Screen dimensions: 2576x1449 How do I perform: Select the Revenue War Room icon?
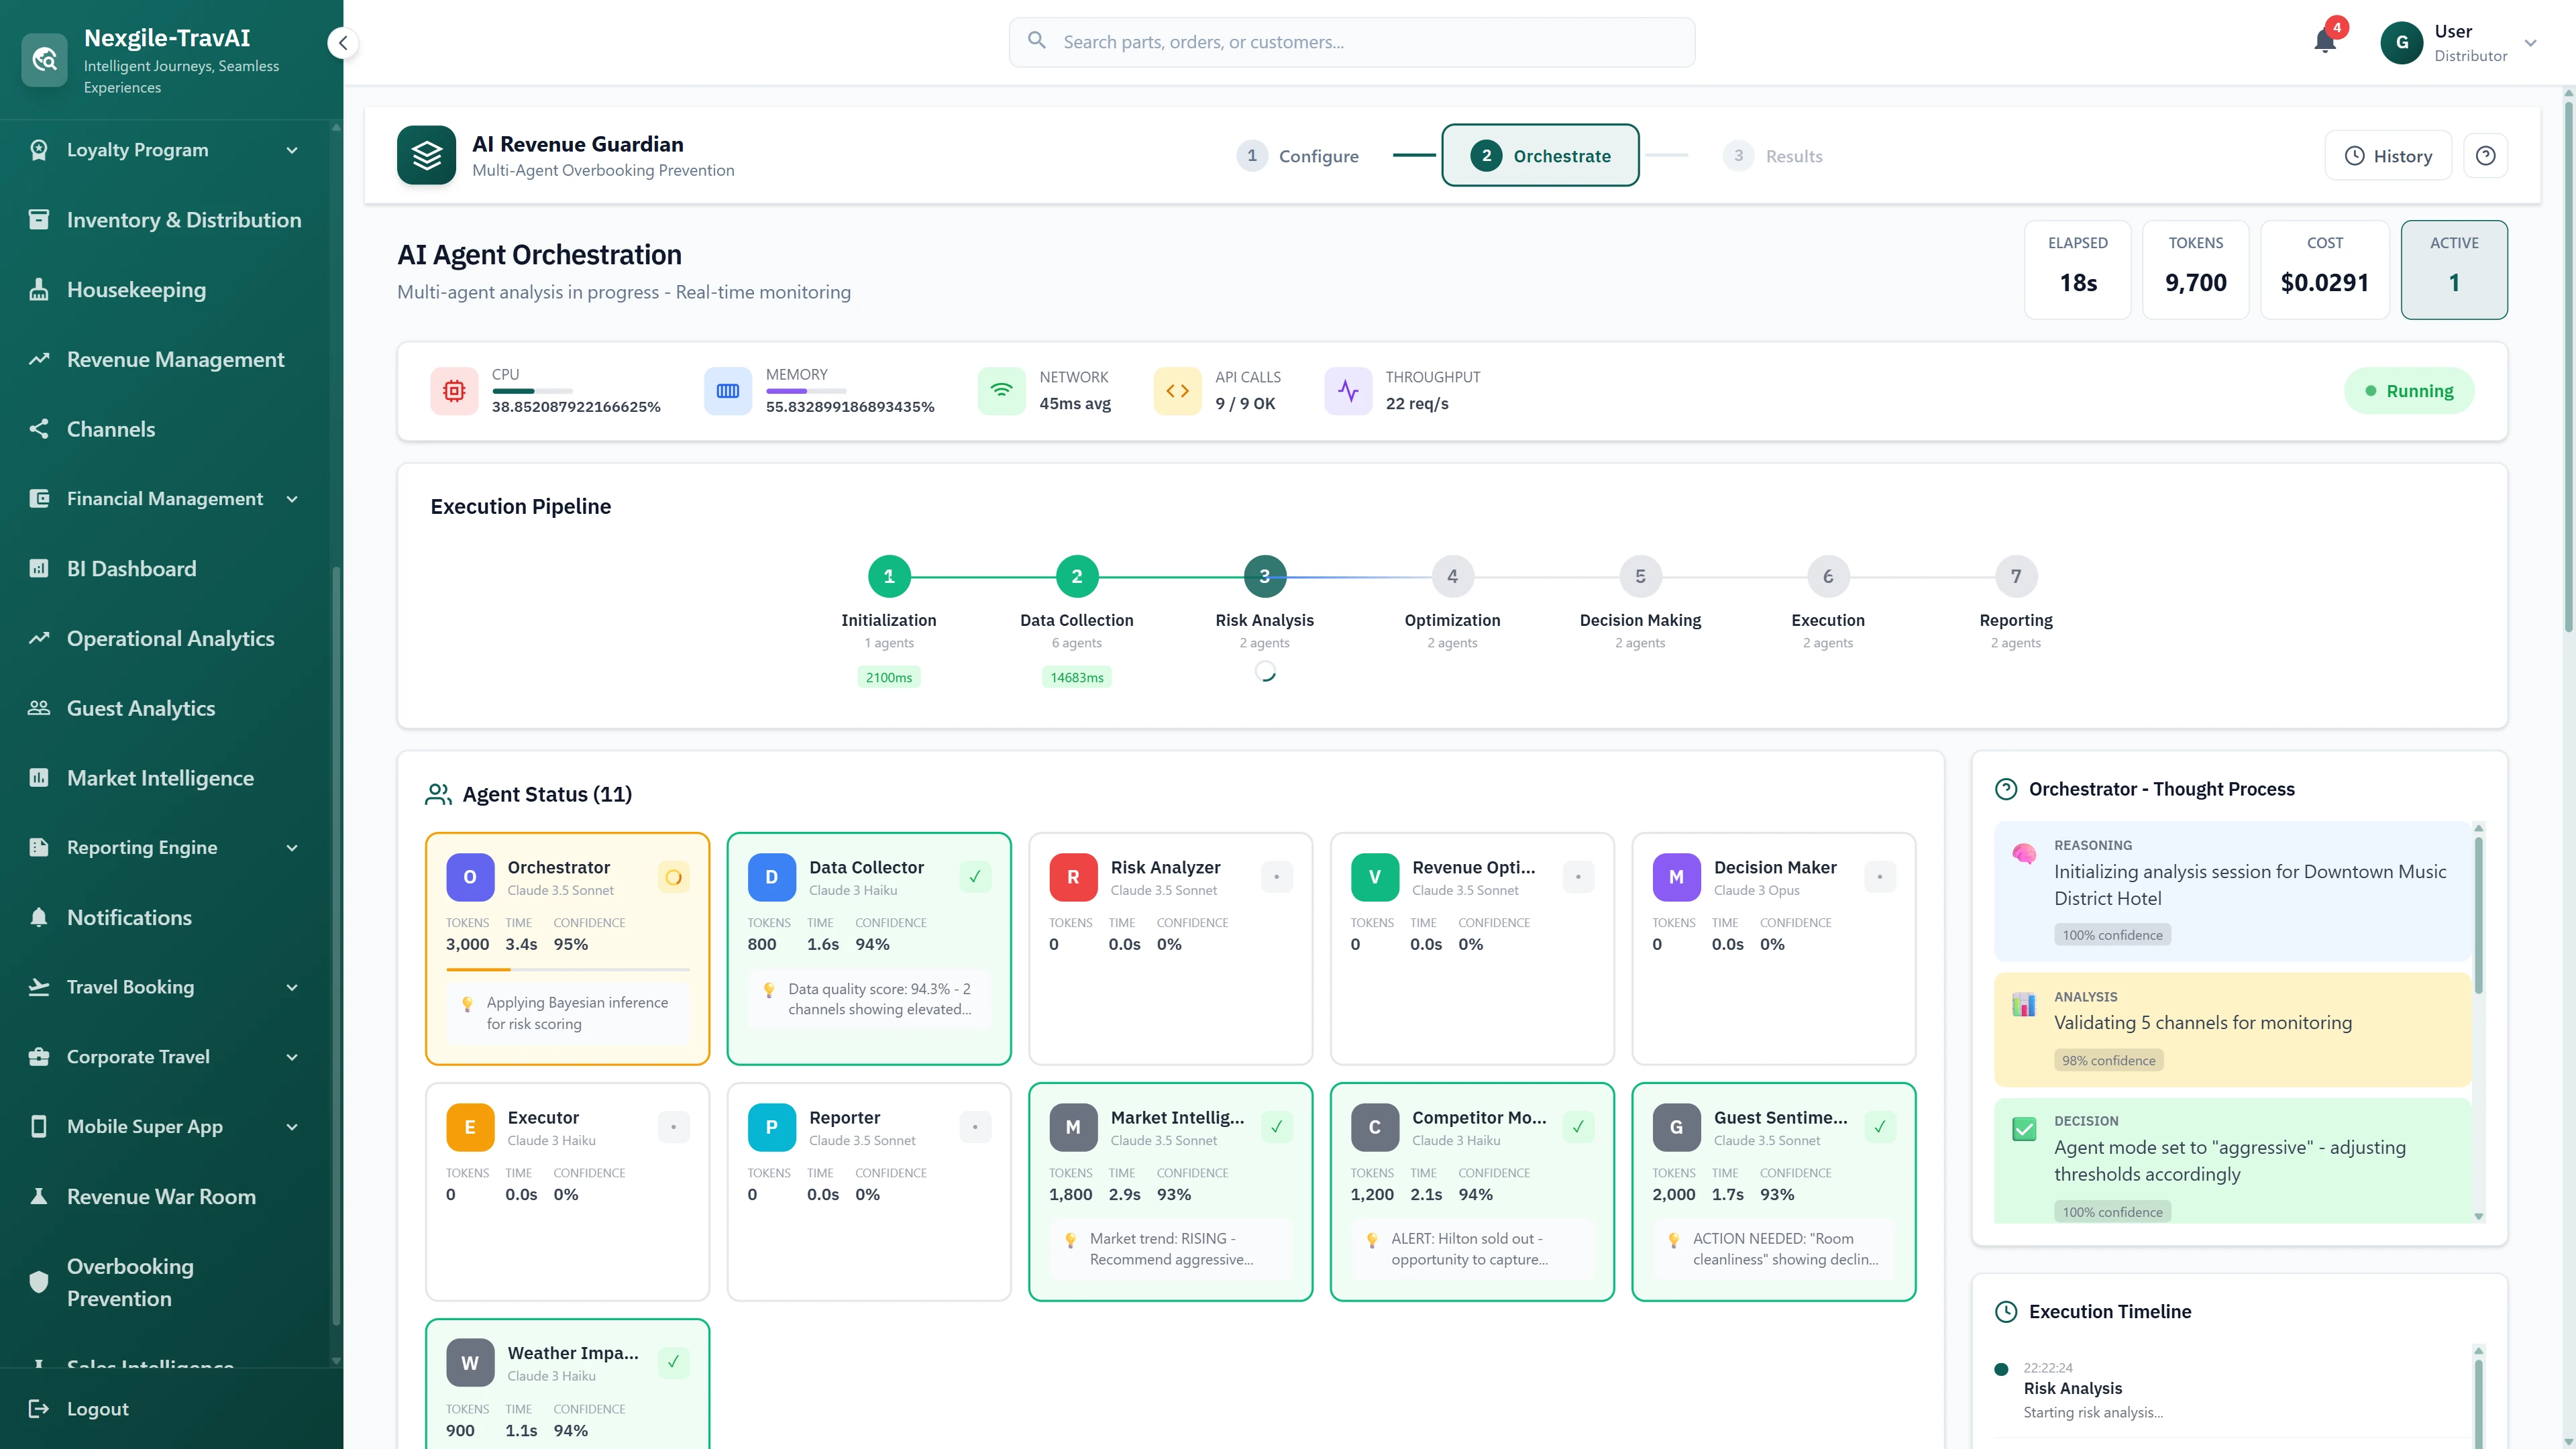click(x=40, y=1196)
